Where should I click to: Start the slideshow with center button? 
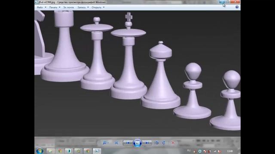click(137, 143)
